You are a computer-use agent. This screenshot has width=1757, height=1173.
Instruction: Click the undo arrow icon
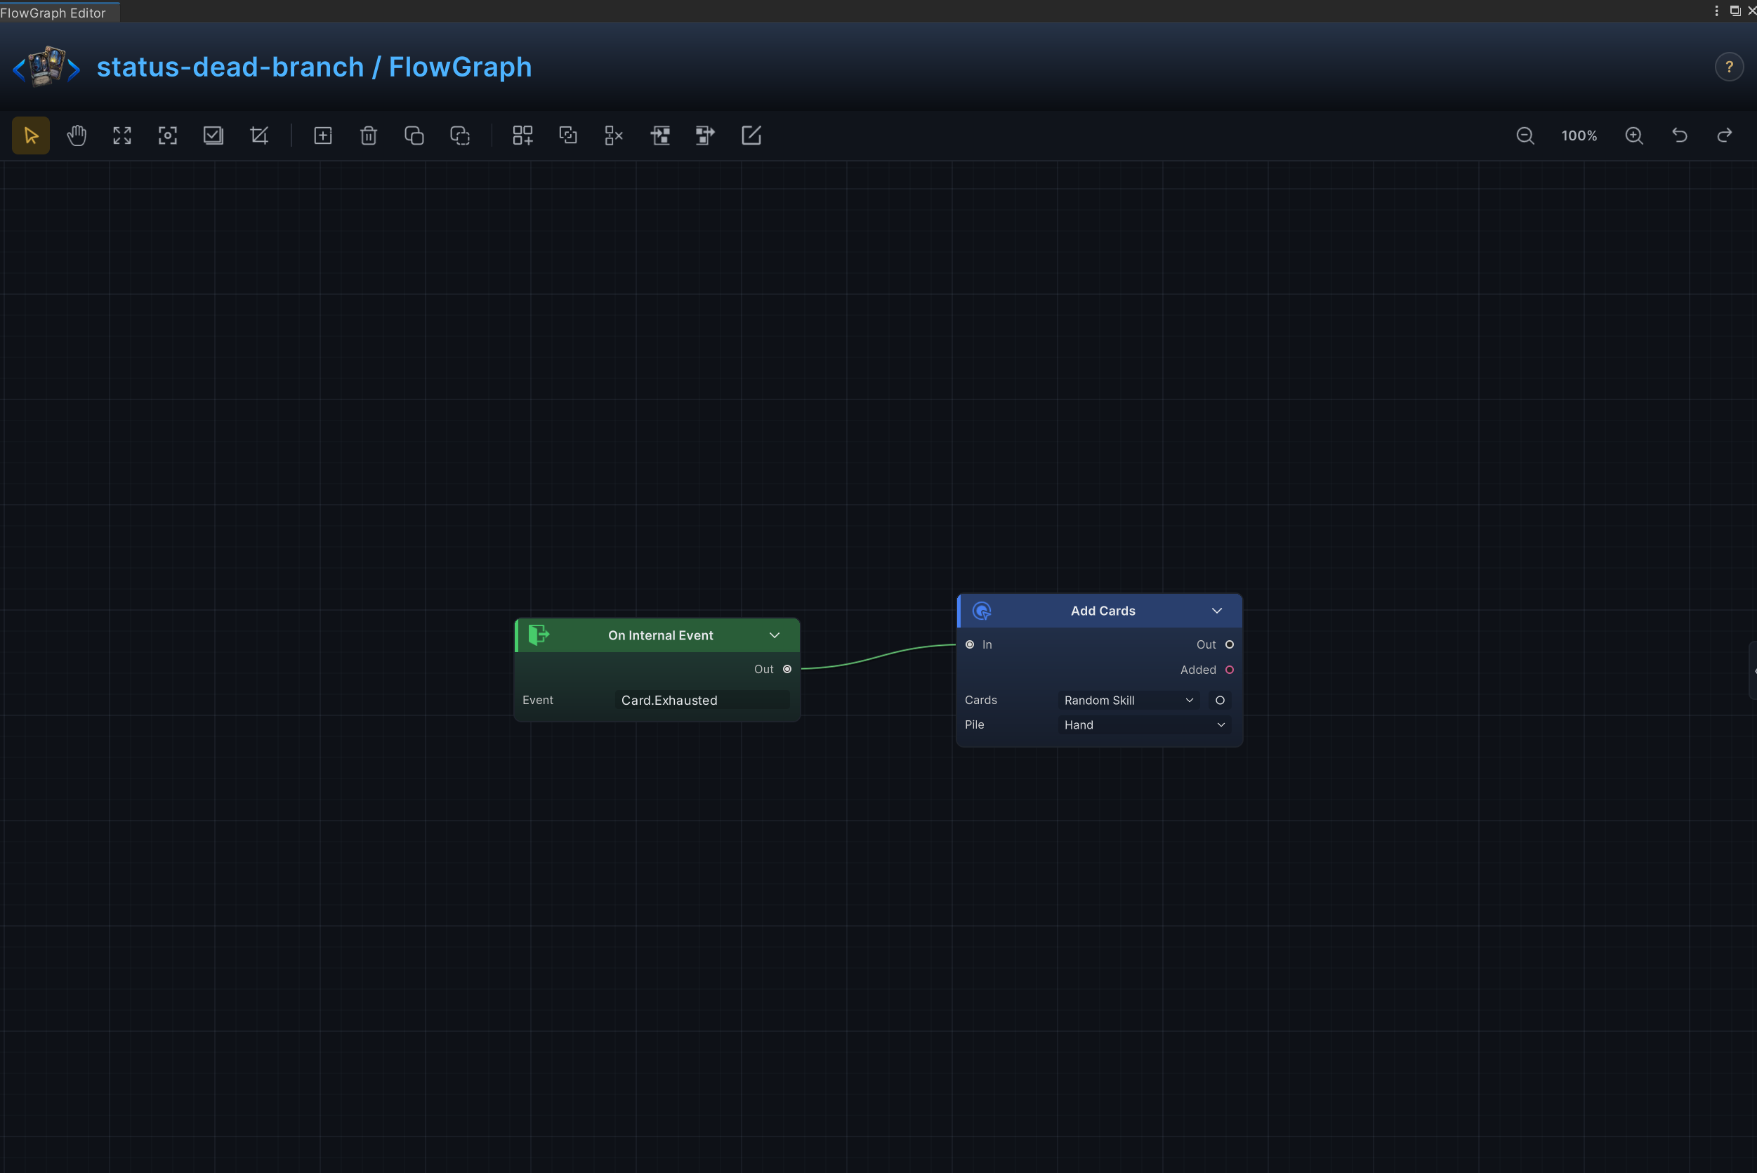coord(1680,135)
